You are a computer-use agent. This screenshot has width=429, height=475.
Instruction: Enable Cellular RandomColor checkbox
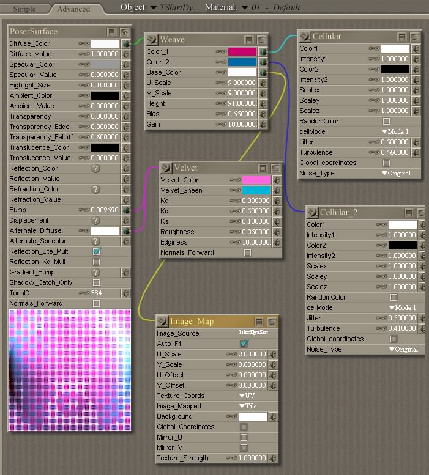click(386, 121)
